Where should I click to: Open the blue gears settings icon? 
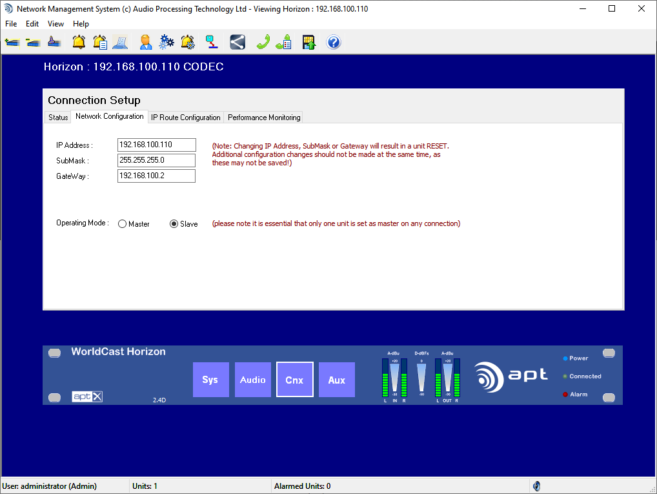pyautogui.click(x=167, y=43)
